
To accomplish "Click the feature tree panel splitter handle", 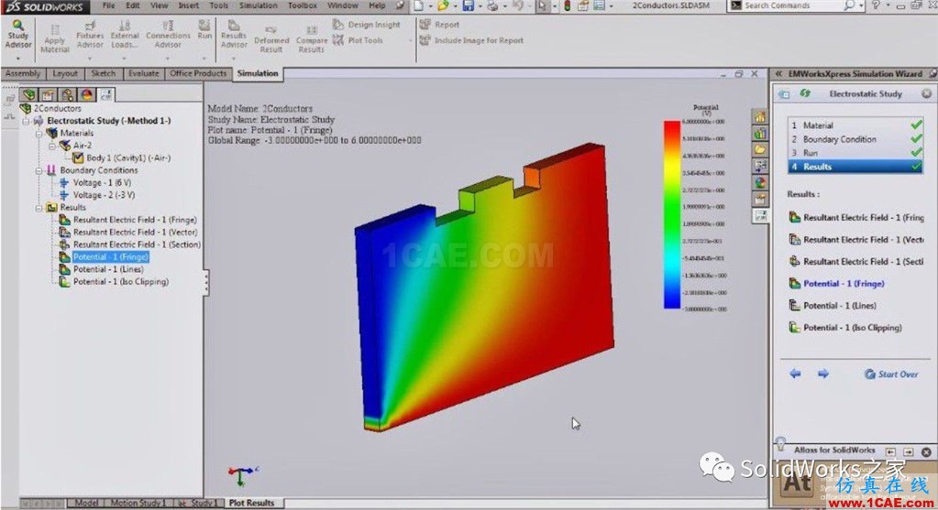I will point(205,283).
